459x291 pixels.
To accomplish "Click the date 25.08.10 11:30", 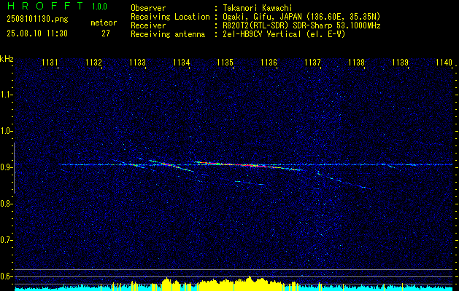I will click(x=37, y=33).
